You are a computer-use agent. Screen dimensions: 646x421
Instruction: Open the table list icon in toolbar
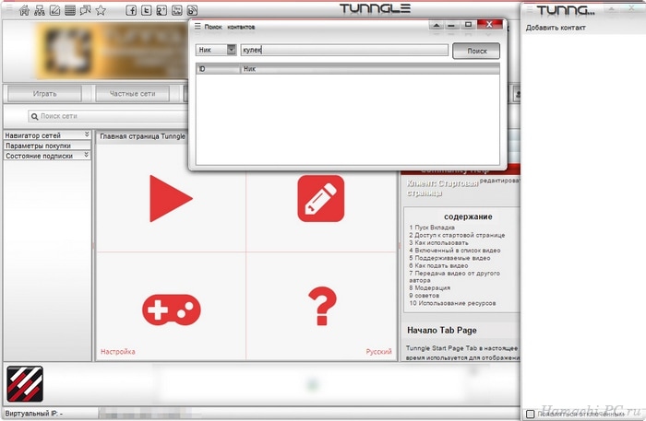click(70, 10)
